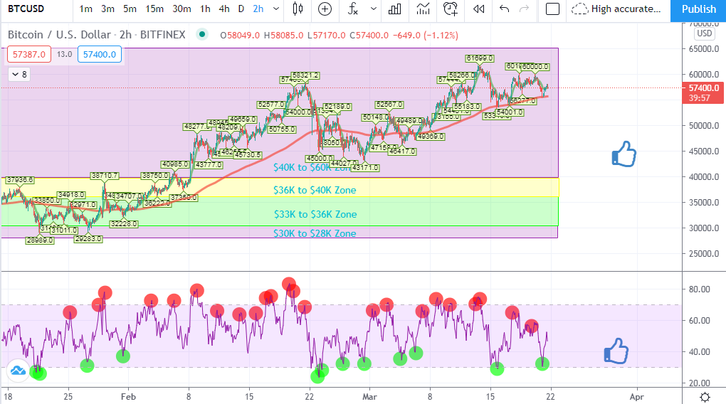Screen dimensions: 726x404
Task: Click the blue Publish button
Action: click(x=698, y=9)
